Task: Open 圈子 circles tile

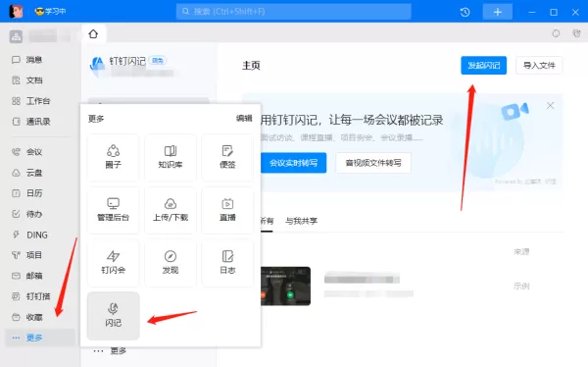Action: tap(113, 157)
